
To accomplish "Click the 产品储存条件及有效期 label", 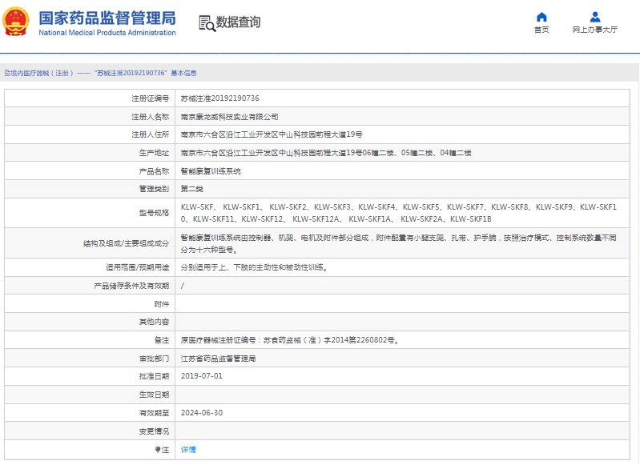I will (x=131, y=286).
